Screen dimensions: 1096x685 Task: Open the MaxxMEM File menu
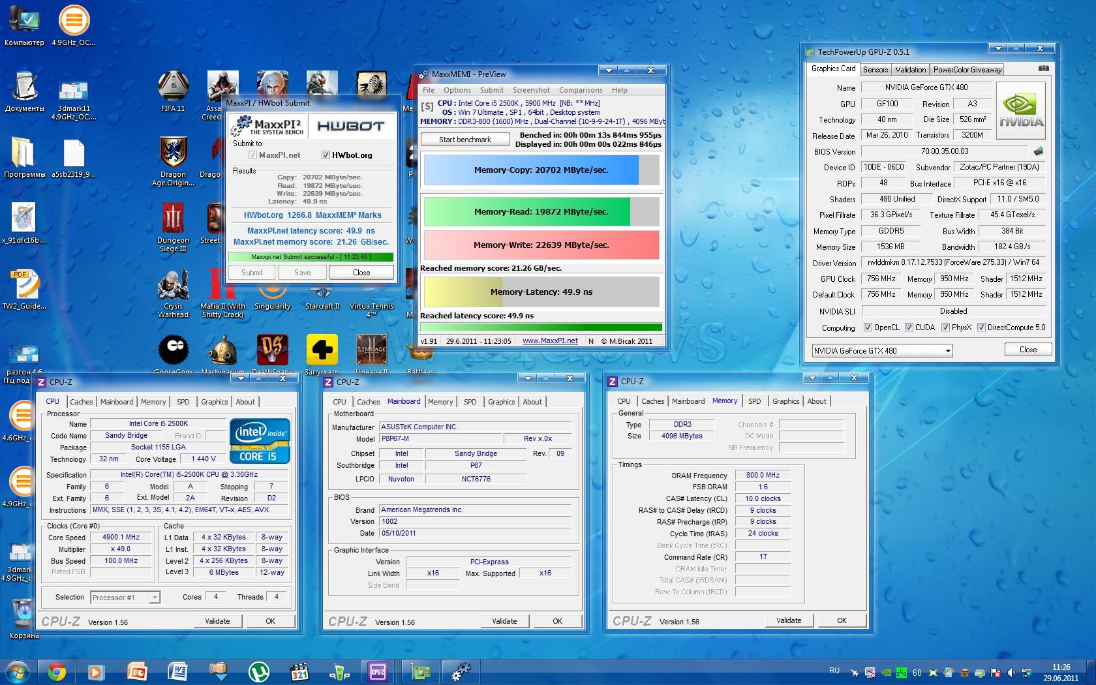429,90
